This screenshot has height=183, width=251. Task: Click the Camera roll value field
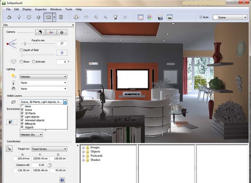pyautogui.click(x=39, y=165)
